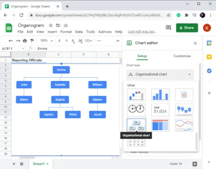This screenshot has width=216, height=169.
Task: Click the green Share button
Action: tap(187, 28)
